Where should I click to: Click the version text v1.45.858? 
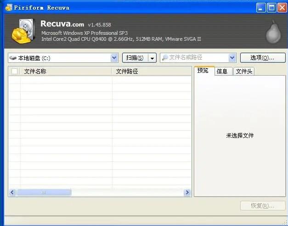[99, 25]
